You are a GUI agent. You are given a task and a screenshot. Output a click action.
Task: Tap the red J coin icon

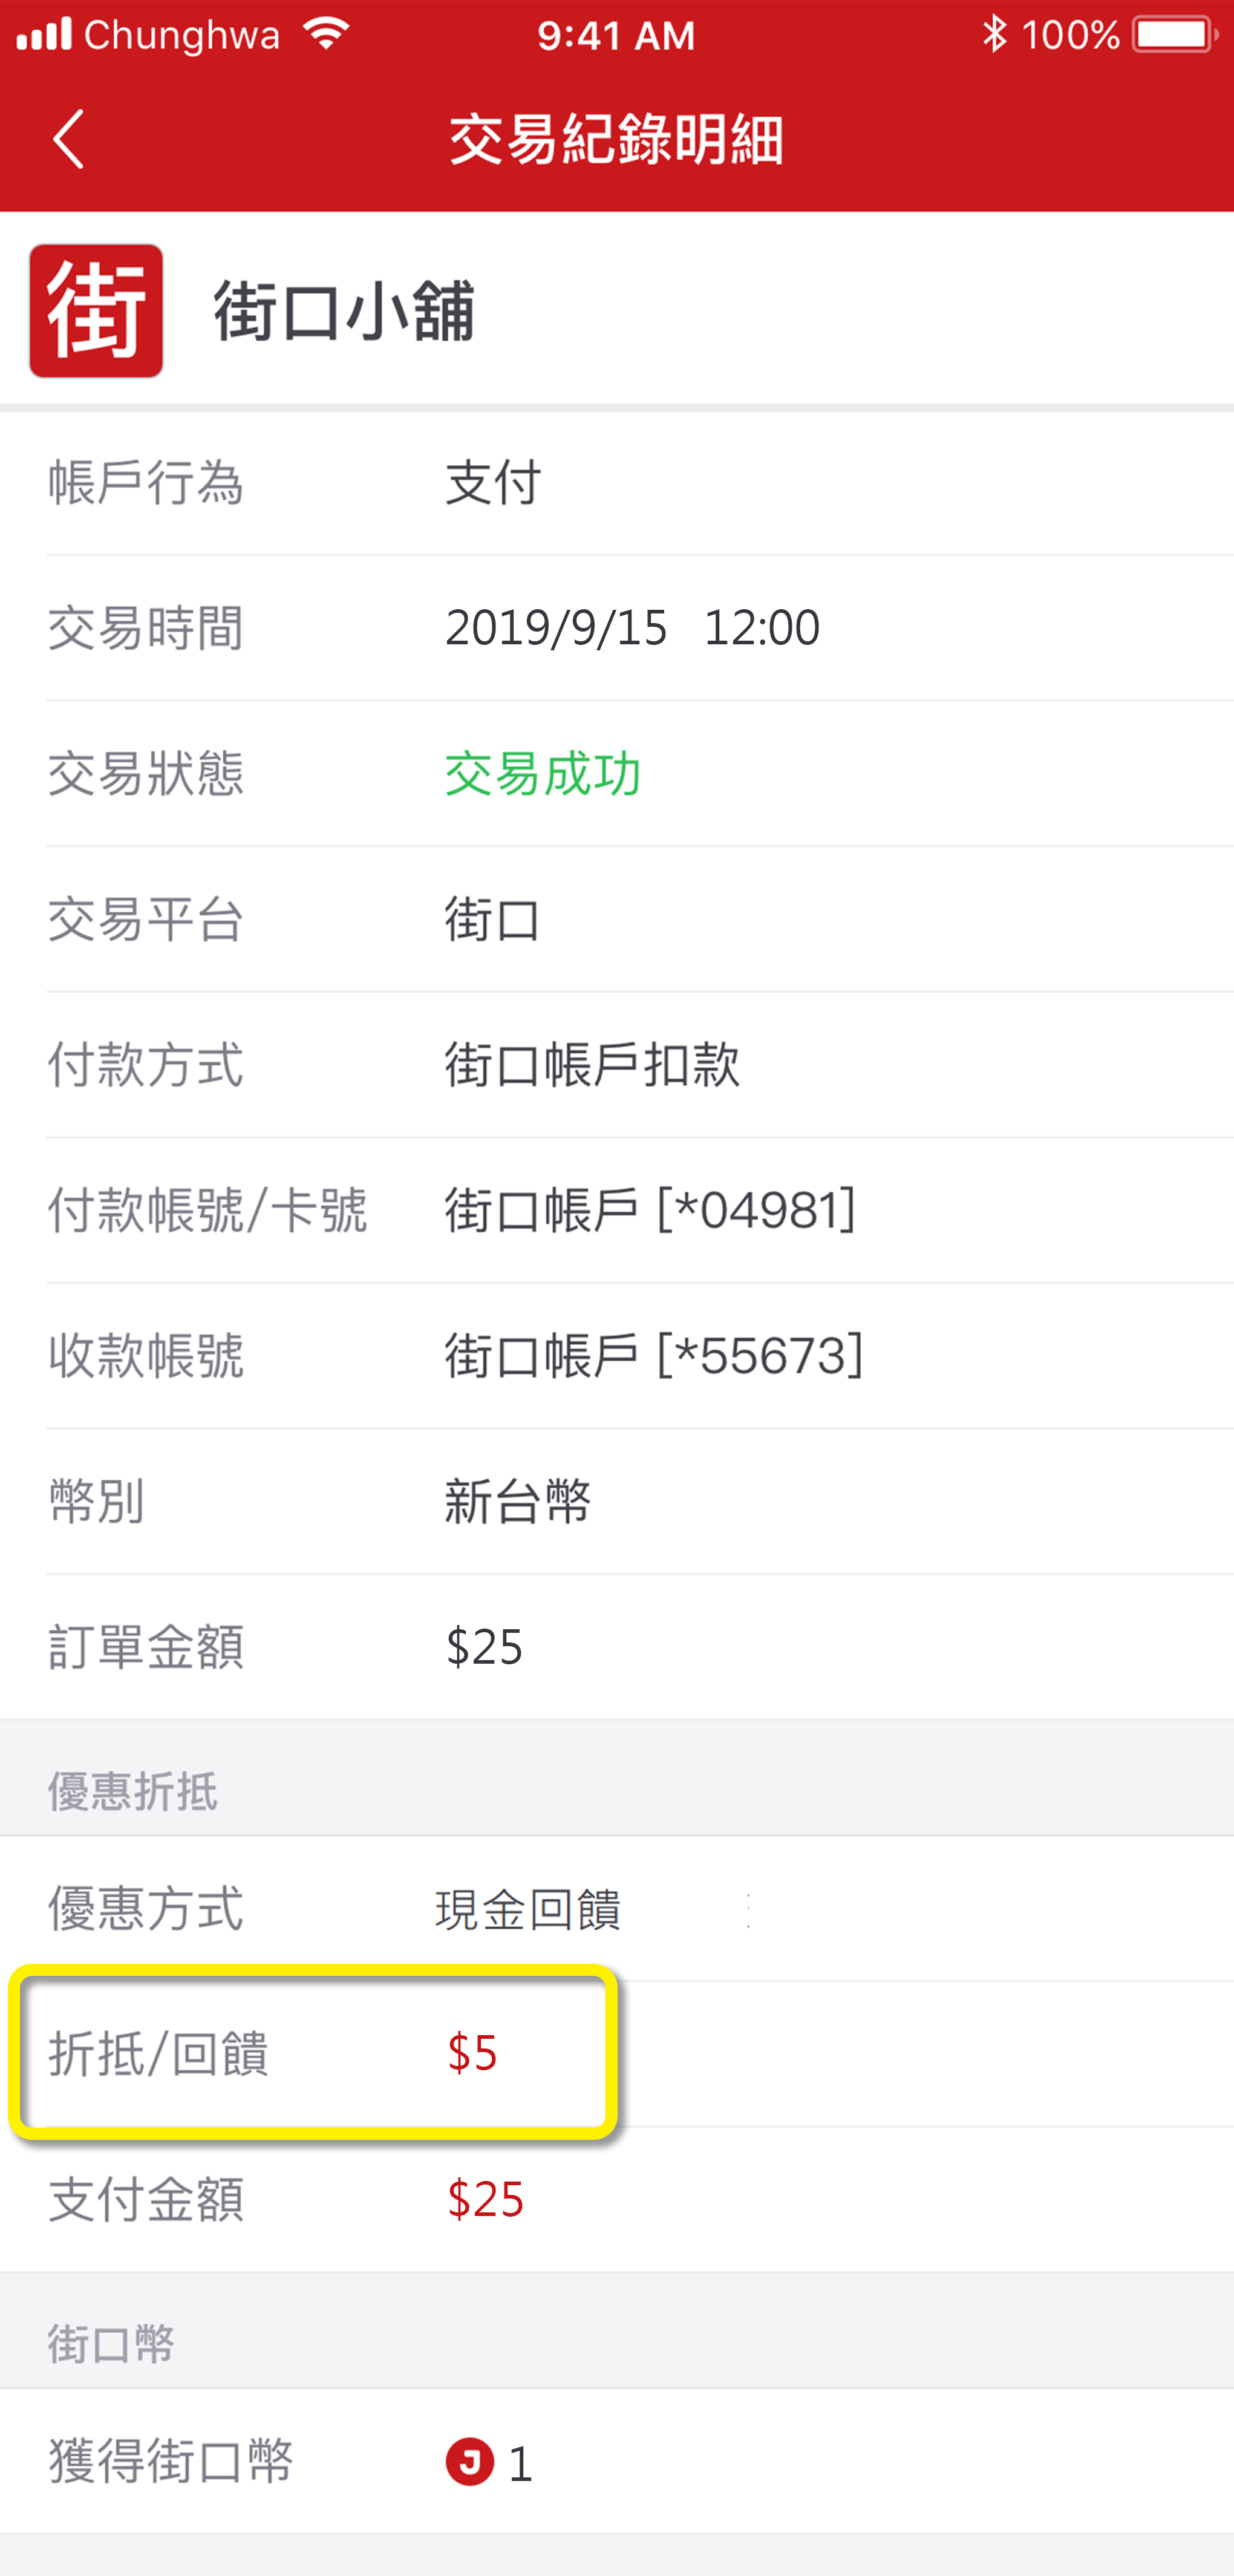[469, 2461]
